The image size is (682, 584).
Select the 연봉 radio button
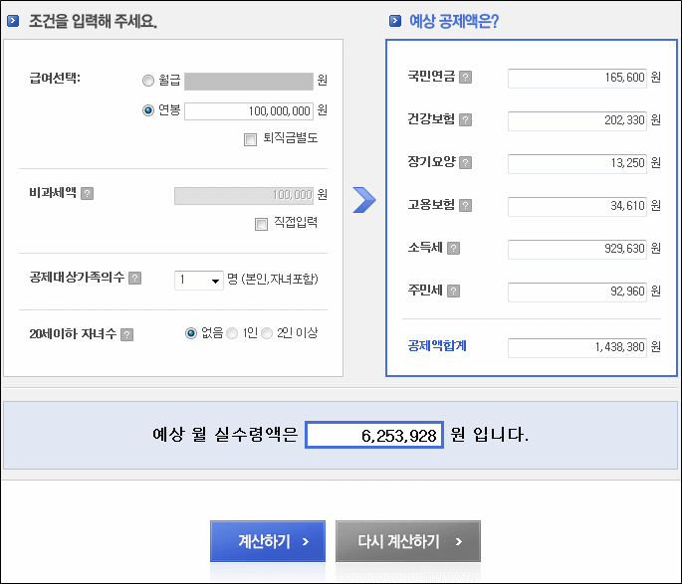pos(148,110)
